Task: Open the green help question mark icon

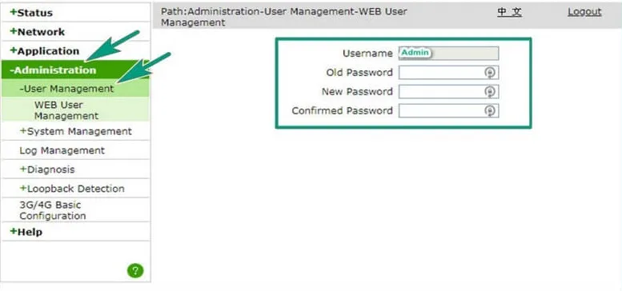Action: (135, 271)
